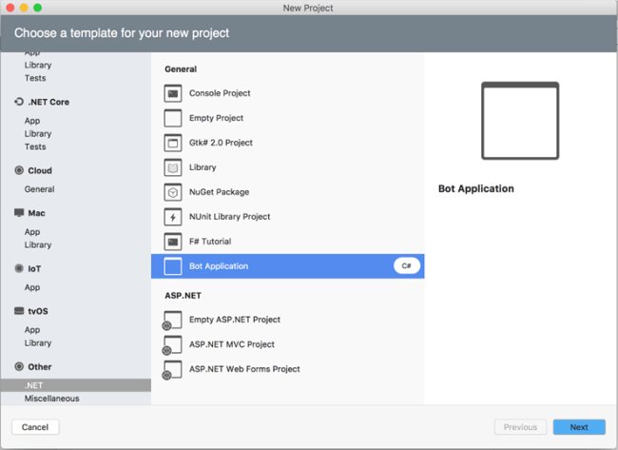Image resolution: width=618 pixels, height=450 pixels.
Task: Pick the ASP.NET Web Forms Project icon
Action: tap(172, 370)
